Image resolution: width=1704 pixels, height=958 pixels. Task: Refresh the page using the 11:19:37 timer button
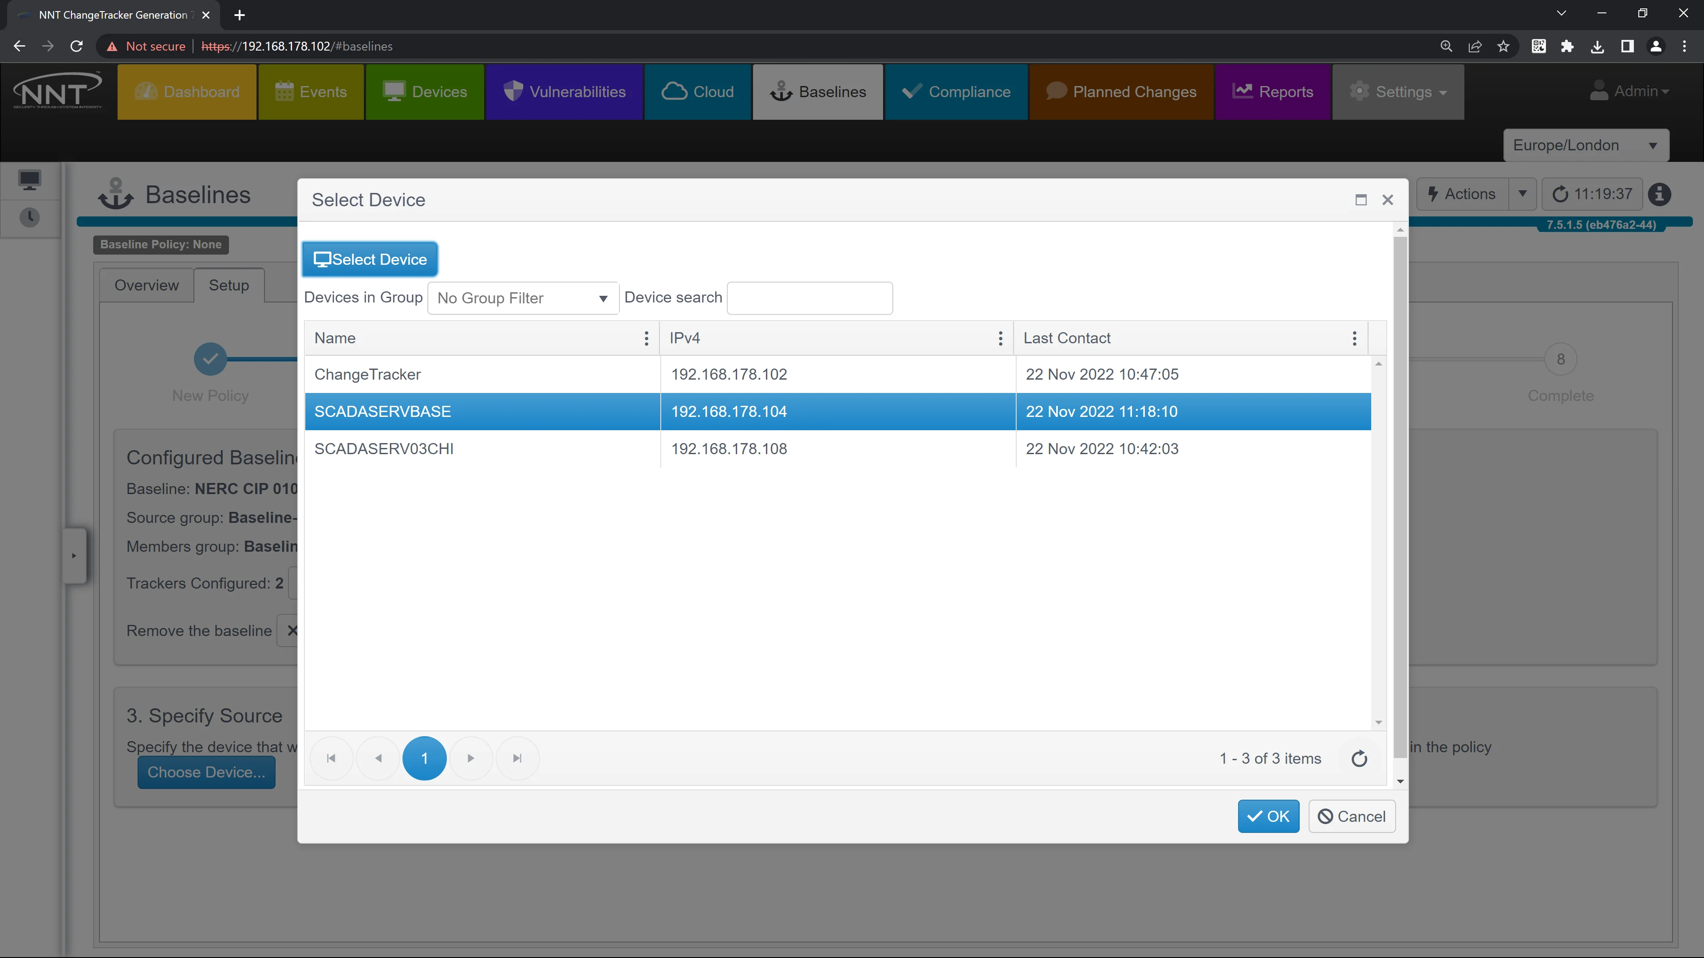coord(1592,194)
